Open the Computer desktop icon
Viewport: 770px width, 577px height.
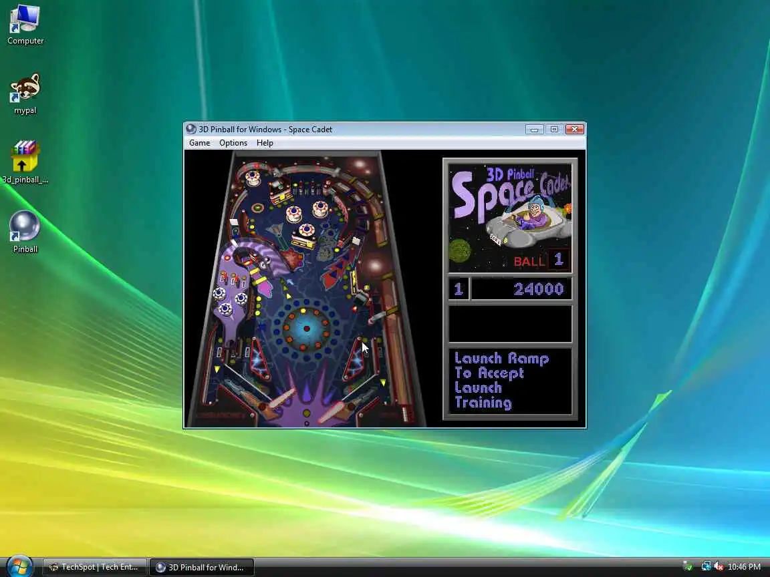[25, 25]
